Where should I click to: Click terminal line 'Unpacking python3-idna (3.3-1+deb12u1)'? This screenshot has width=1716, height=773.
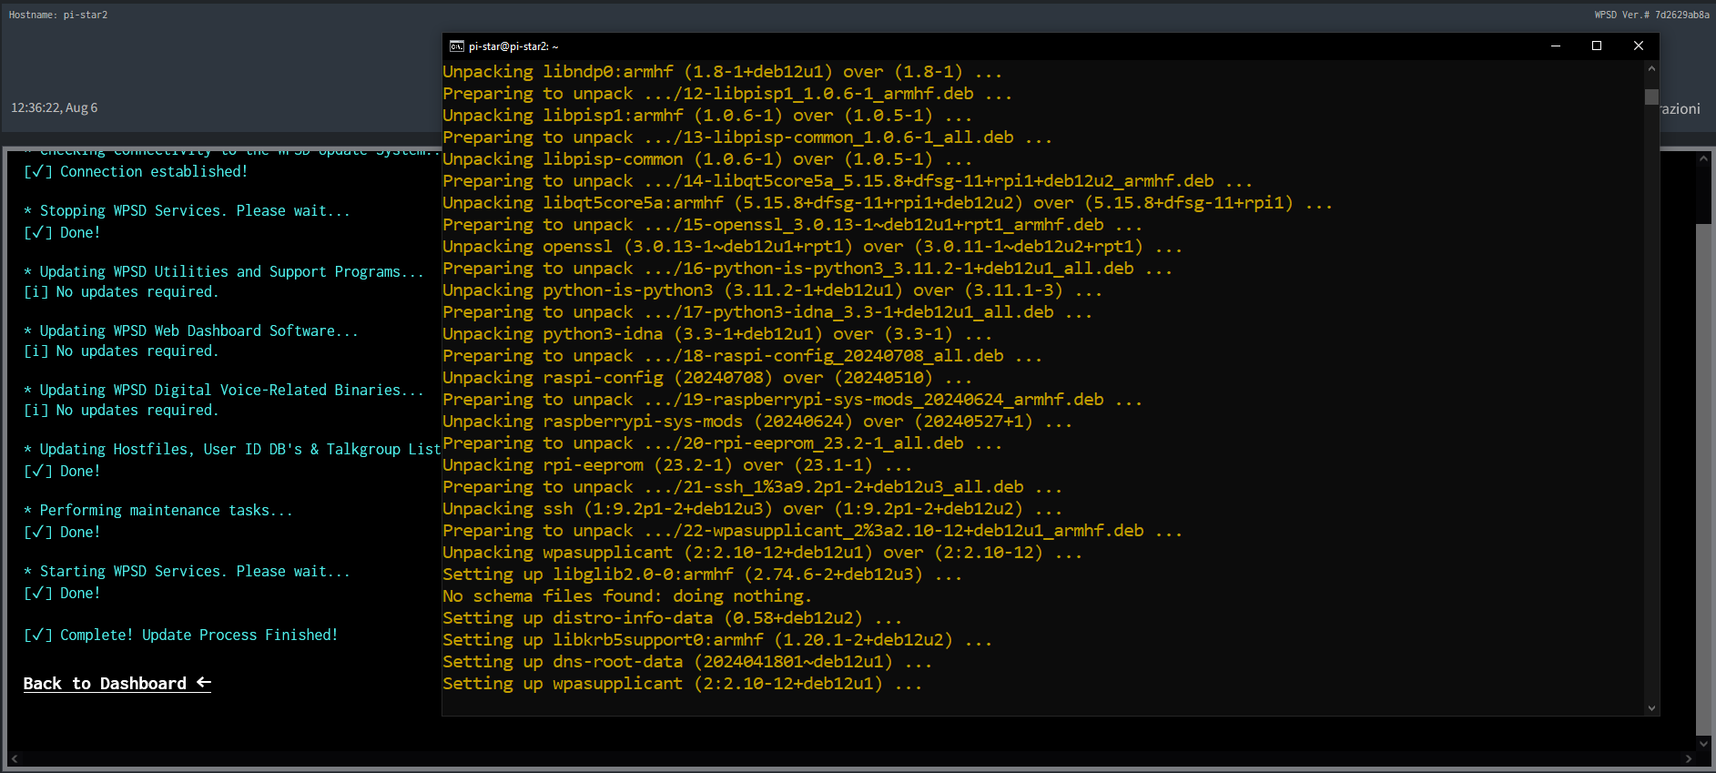(x=717, y=334)
